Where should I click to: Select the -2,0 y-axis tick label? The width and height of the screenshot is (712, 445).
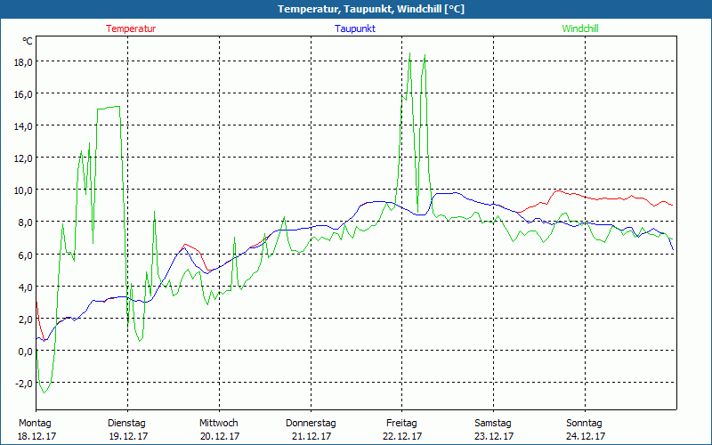click(23, 383)
